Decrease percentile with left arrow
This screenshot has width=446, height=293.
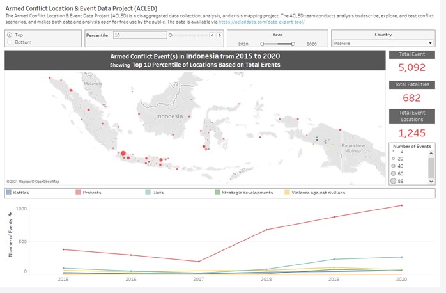[x=211, y=35]
